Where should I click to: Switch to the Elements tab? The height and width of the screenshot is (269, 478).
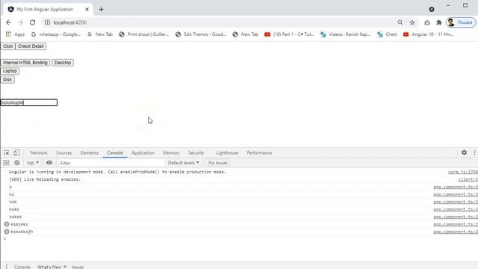pos(90,152)
